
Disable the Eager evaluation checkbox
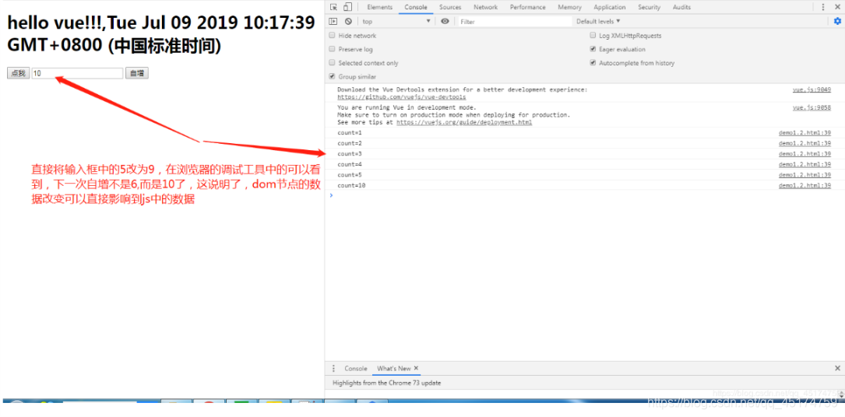coord(593,49)
